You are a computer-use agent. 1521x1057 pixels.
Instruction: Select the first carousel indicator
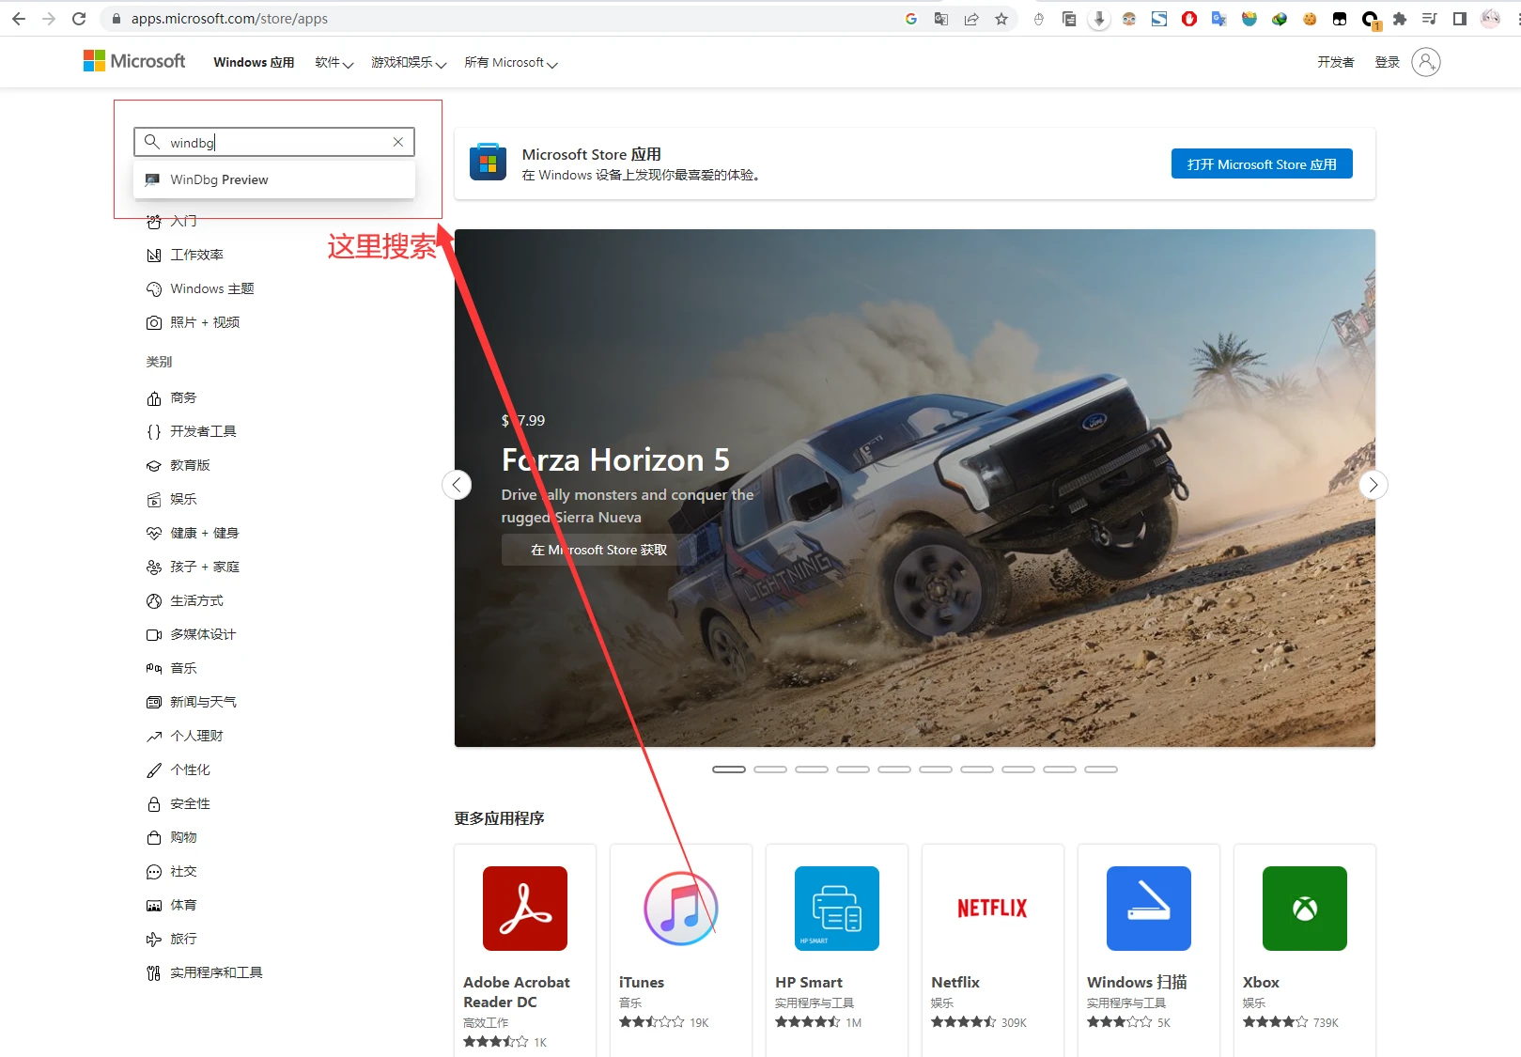point(729,769)
